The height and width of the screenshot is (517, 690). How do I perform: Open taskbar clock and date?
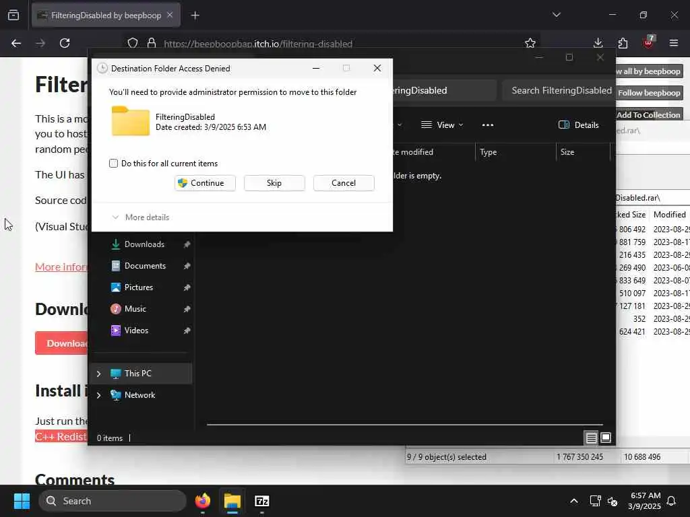[x=644, y=501]
